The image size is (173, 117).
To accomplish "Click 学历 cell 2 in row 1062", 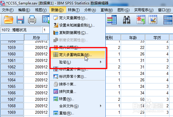I will pyautogui.click(x=157, y=67).
